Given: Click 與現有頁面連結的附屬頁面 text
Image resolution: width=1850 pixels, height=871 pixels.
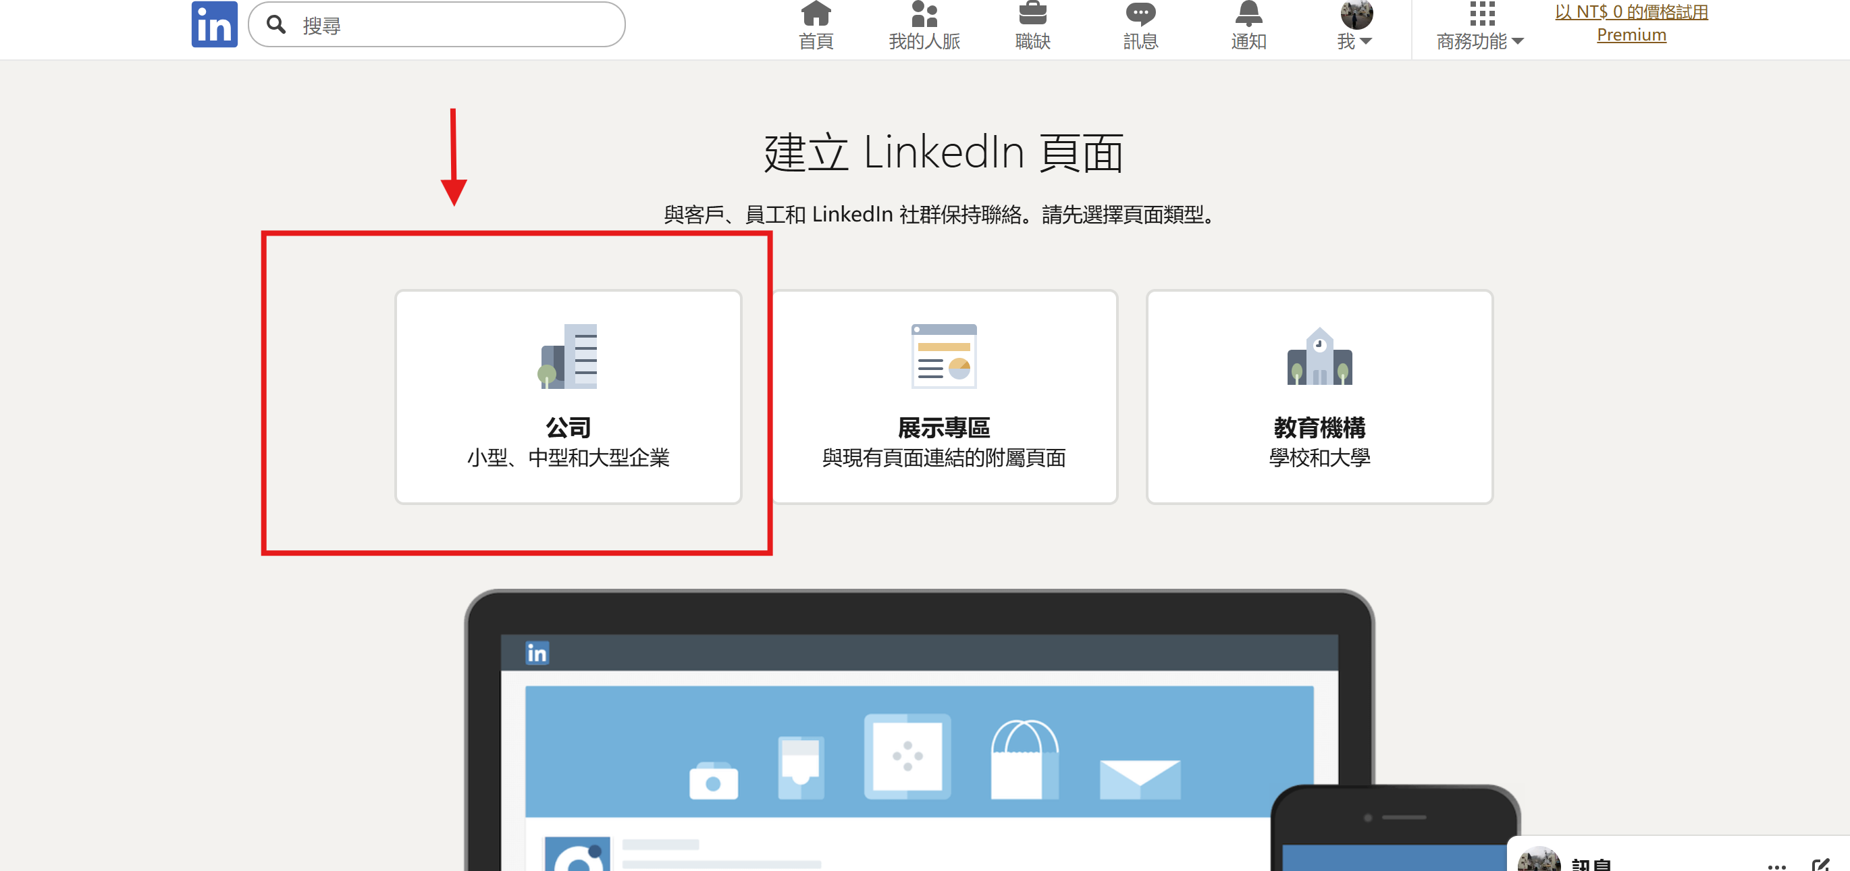Looking at the screenshot, I should coord(944,457).
